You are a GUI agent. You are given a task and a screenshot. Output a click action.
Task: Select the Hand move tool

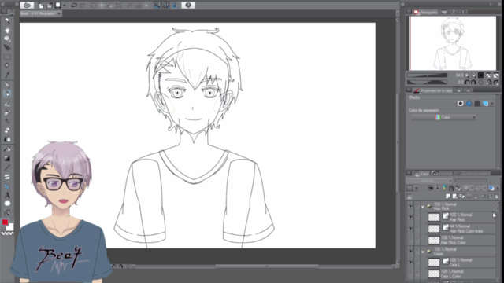pos(7,30)
